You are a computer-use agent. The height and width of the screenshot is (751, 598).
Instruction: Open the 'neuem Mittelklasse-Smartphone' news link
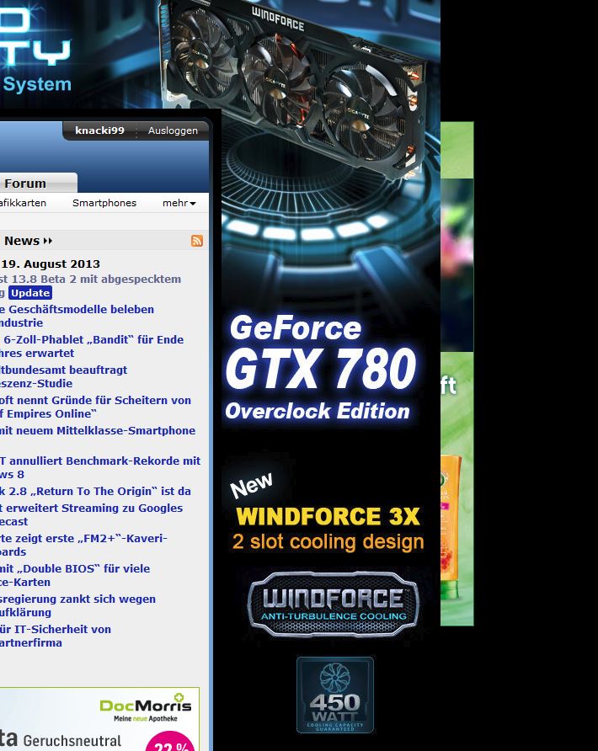click(x=98, y=430)
